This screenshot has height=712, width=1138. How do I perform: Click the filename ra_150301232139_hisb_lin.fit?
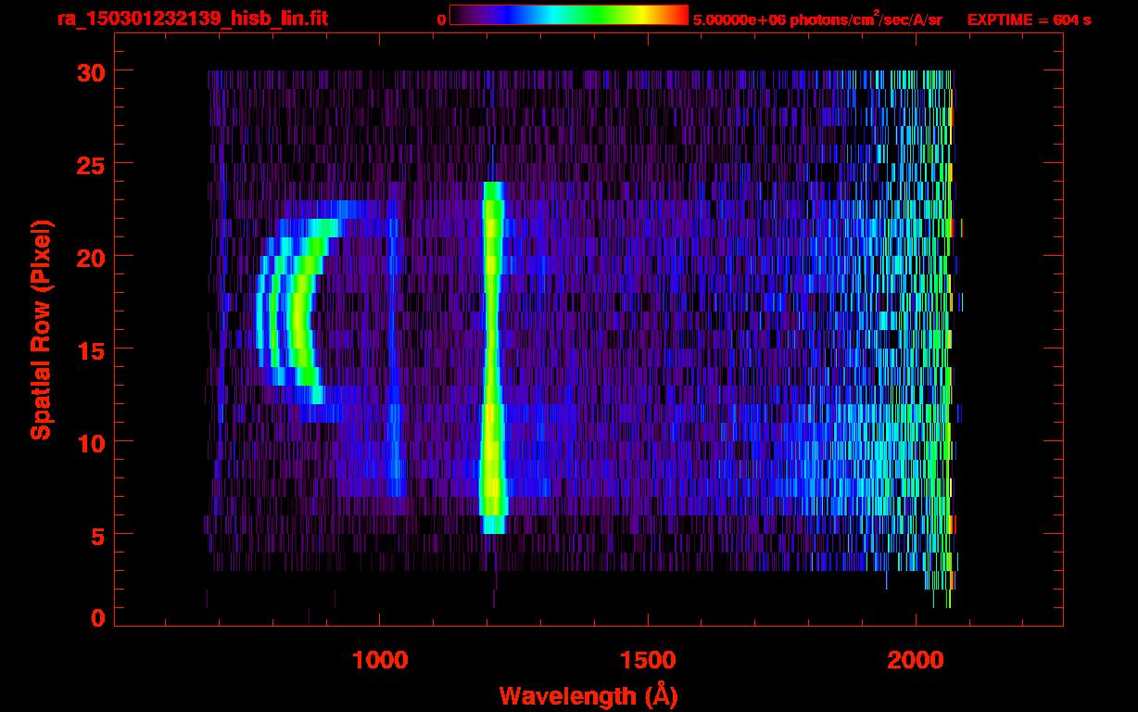point(192,19)
